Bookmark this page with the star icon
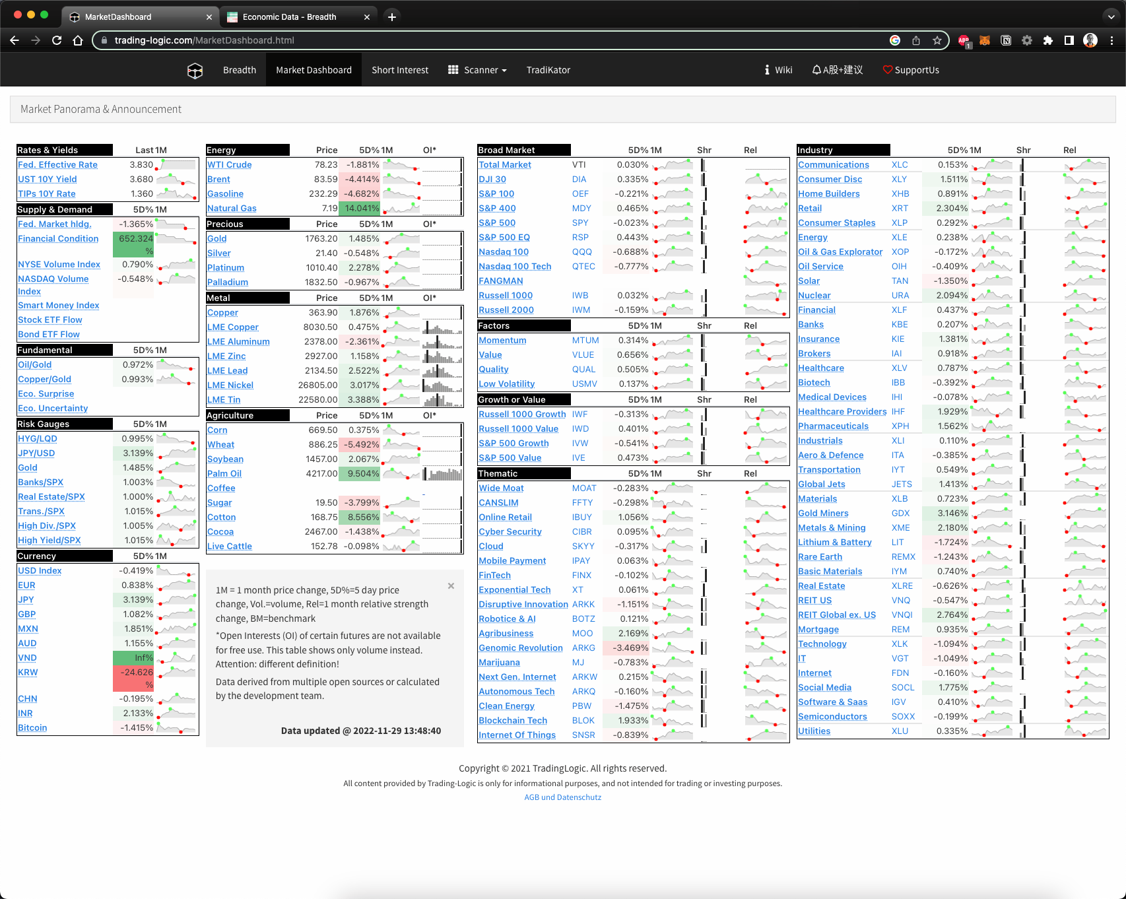The height and width of the screenshot is (899, 1126). (x=937, y=40)
